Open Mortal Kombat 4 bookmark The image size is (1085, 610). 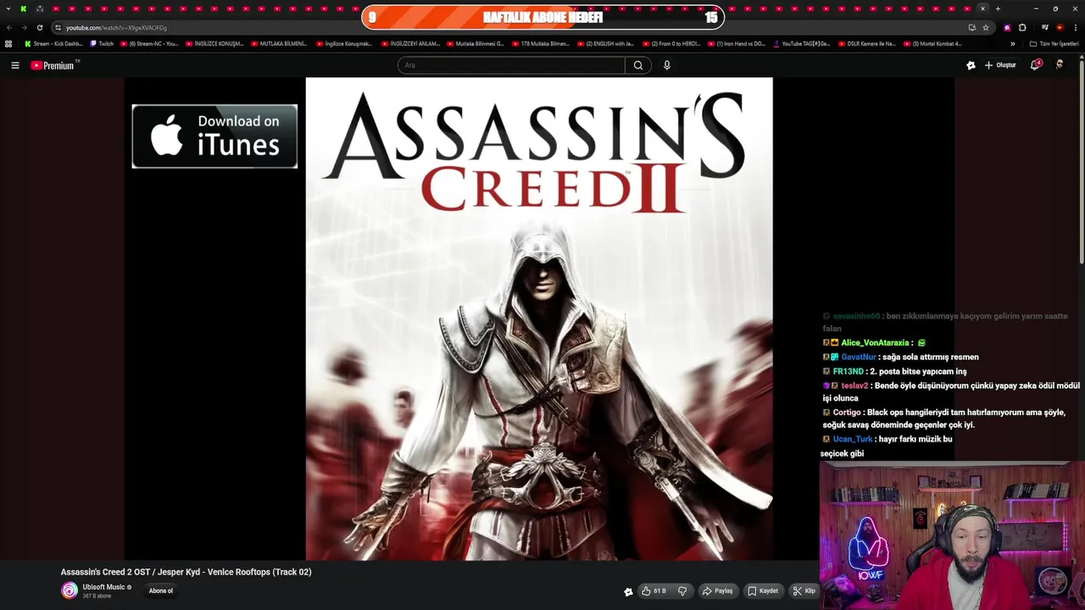click(932, 43)
